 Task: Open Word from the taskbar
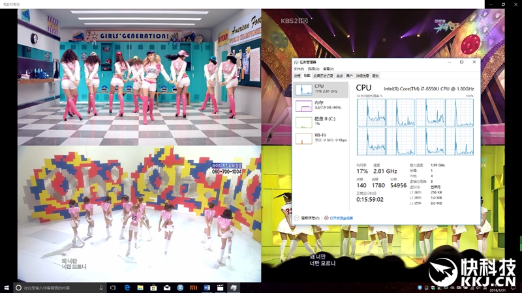(207, 287)
